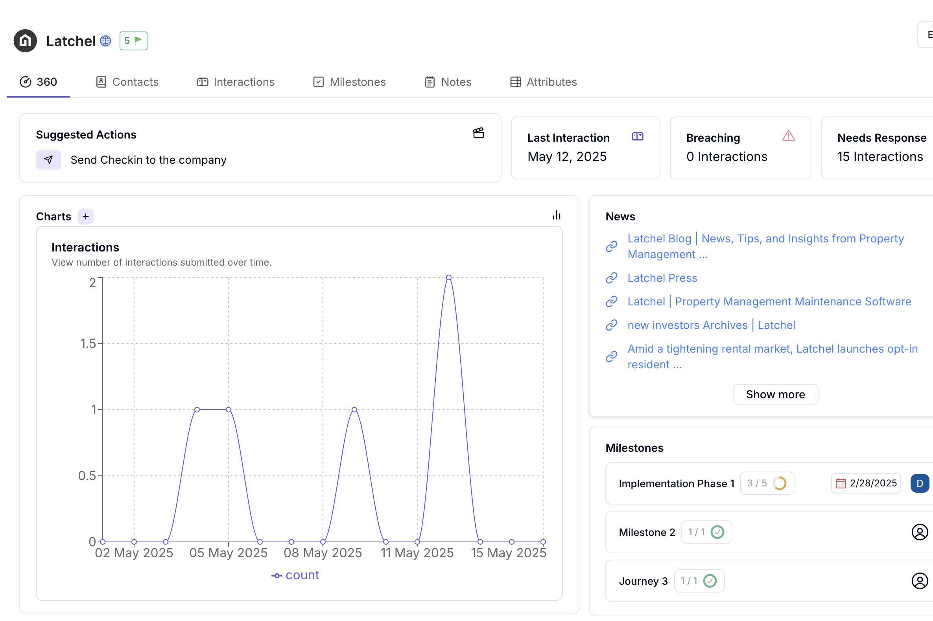Image resolution: width=933 pixels, height=621 pixels.
Task: Open the Interactions tab
Action: 236,82
